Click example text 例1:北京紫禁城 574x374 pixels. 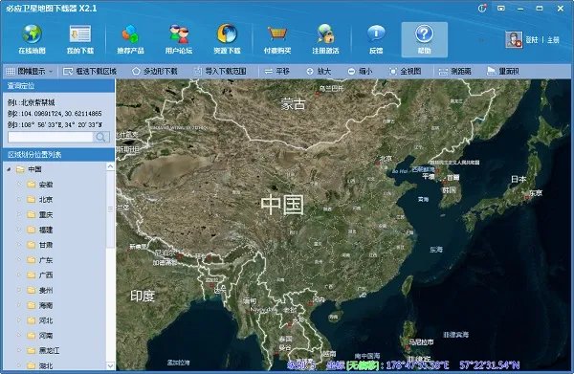pos(32,103)
